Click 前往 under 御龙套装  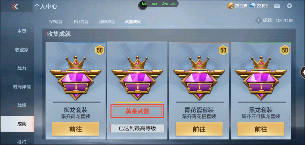pyautogui.click(x=75, y=129)
